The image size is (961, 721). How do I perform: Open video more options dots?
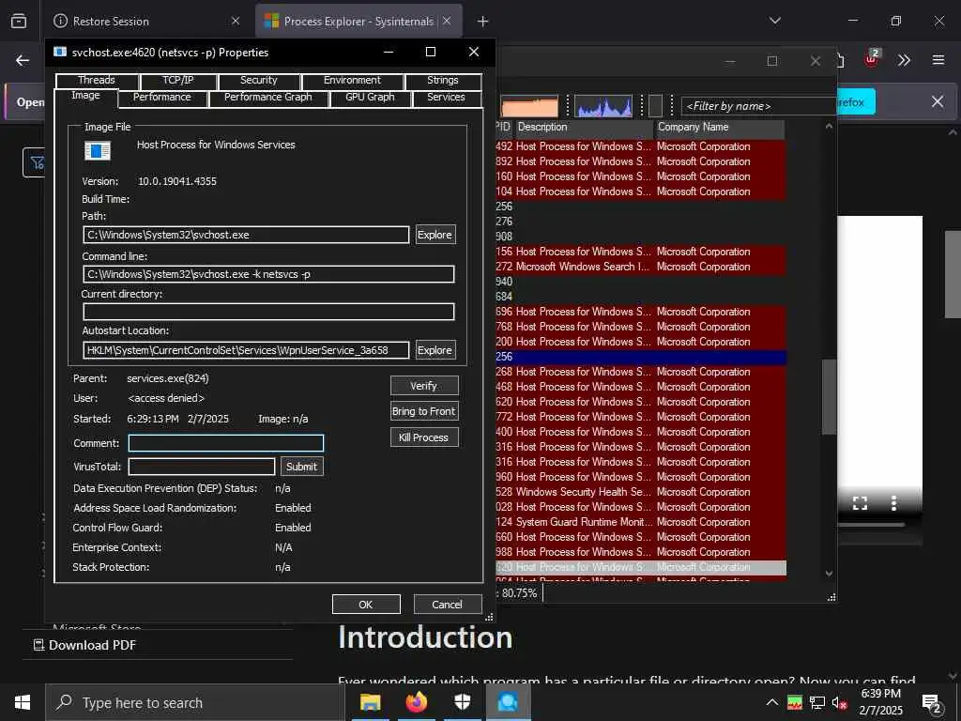pyautogui.click(x=894, y=503)
